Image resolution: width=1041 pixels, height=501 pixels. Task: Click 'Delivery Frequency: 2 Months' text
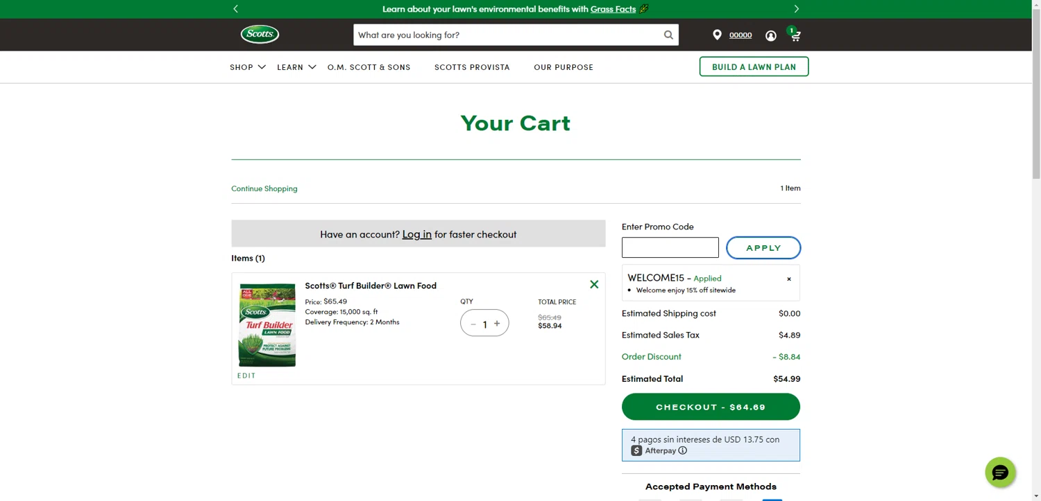click(353, 322)
